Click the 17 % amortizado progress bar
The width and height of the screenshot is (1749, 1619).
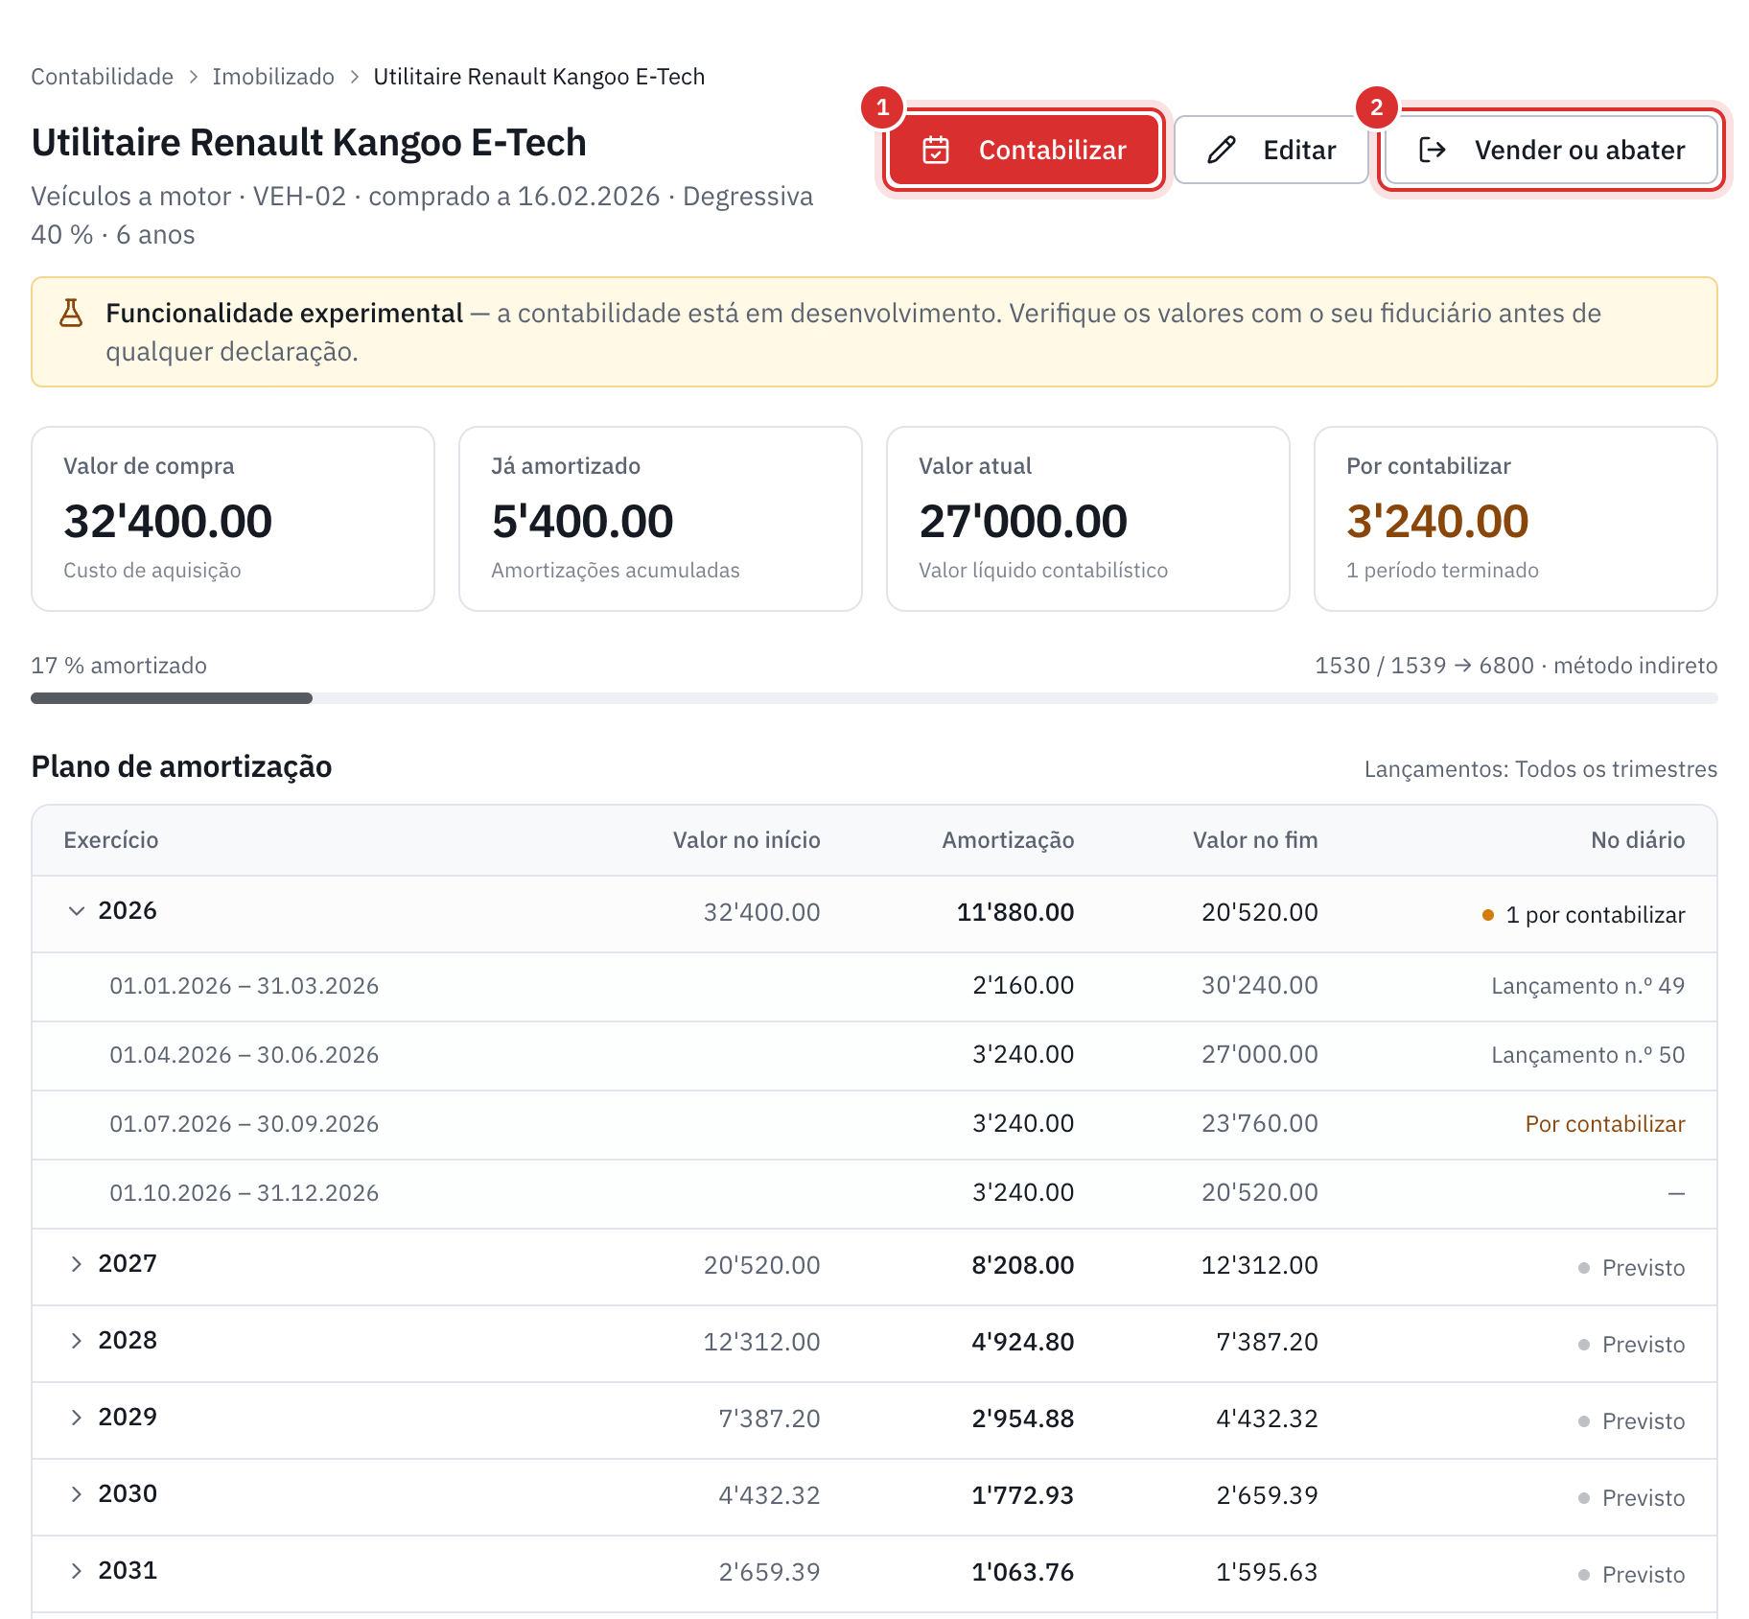click(874, 698)
